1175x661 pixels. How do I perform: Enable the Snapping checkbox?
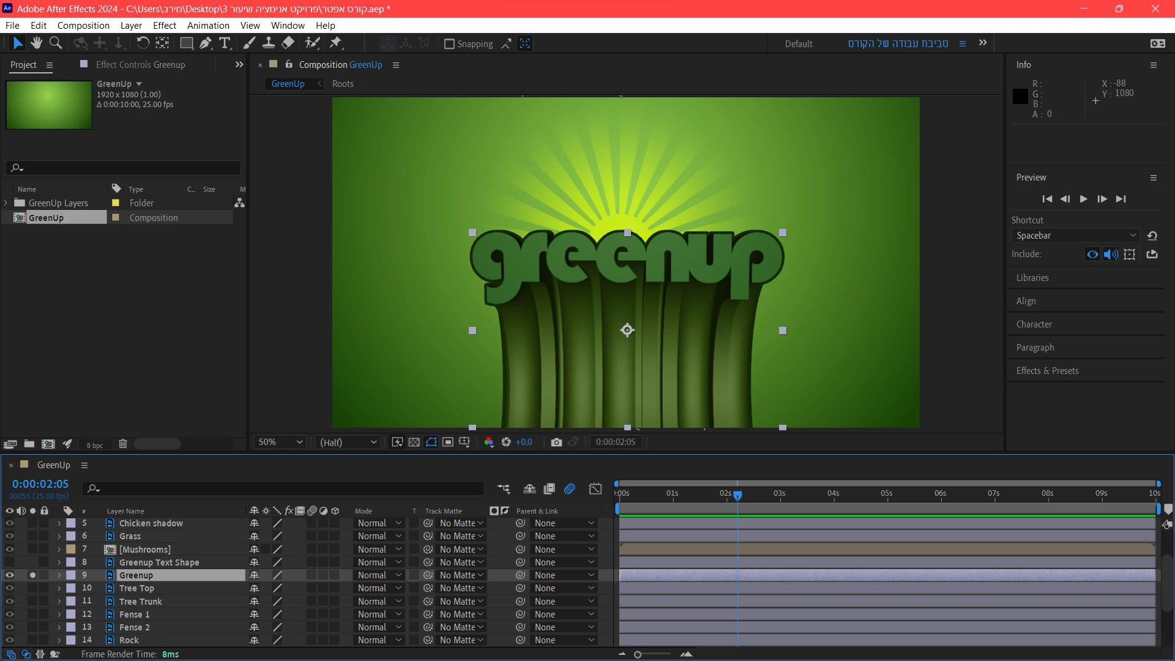(x=449, y=44)
